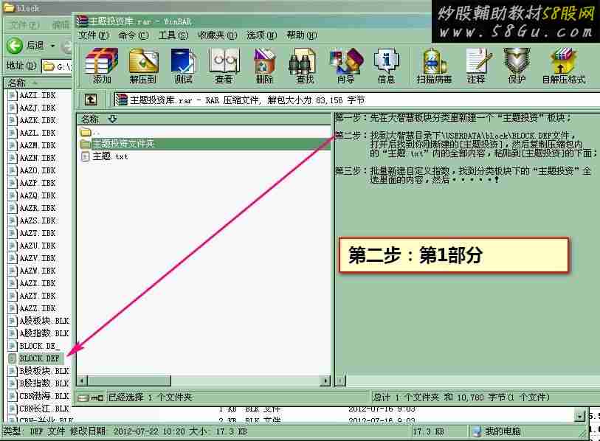Open the Back button dropdown arrow in Explorer

click(52, 46)
